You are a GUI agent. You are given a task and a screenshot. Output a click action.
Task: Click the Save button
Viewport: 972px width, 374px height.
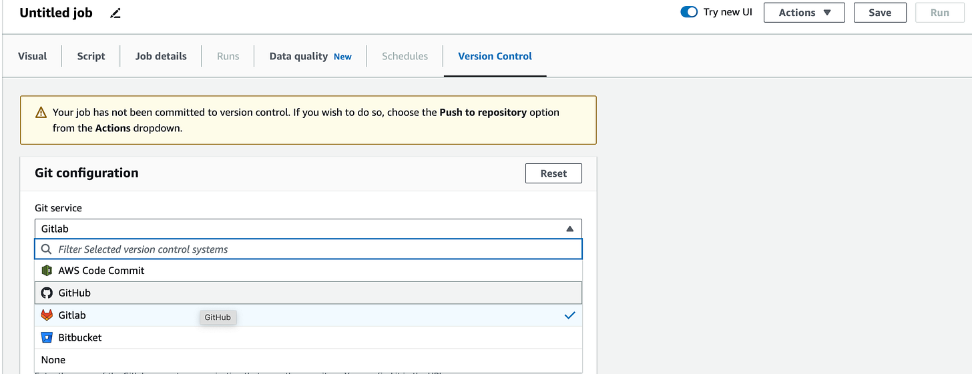click(880, 13)
